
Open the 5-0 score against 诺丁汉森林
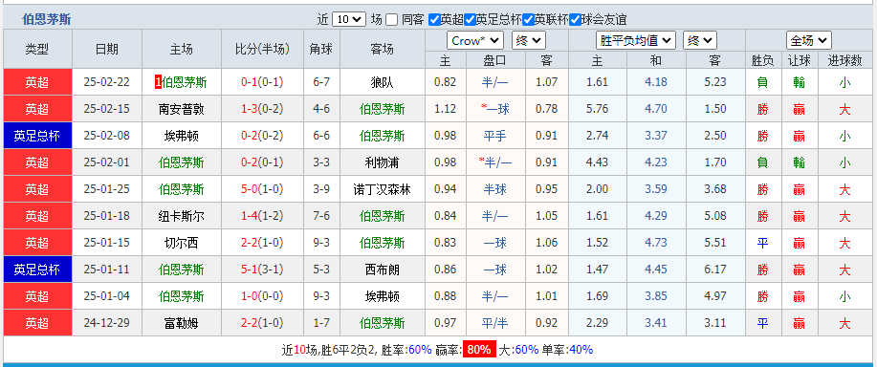coord(249,189)
